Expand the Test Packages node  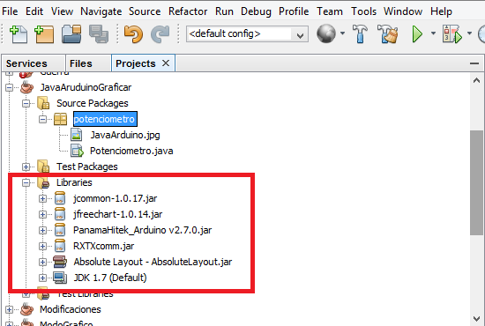(x=26, y=167)
